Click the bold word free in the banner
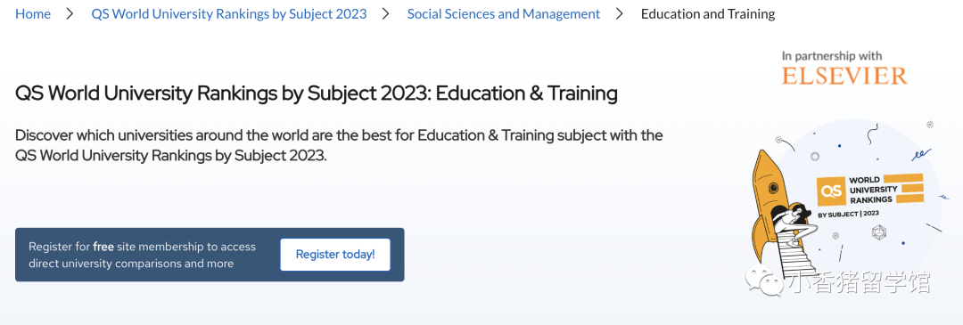This screenshot has height=325, width=963. pyautogui.click(x=103, y=247)
